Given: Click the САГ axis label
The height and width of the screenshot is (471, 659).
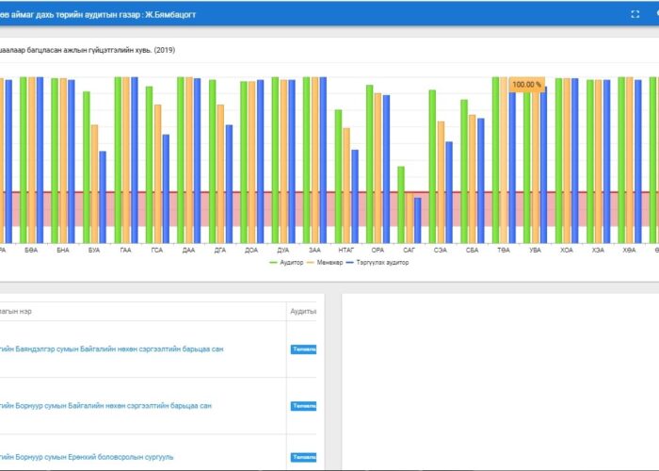Looking at the screenshot, I should (409, 251).
